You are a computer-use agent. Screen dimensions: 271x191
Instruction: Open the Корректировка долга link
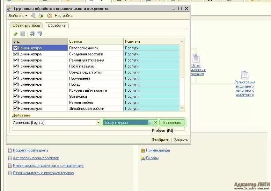pyautogui.click(x=31, y=150)
